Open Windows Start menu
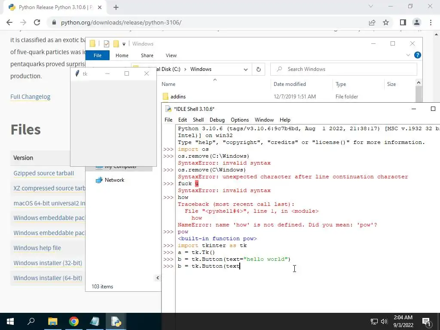This screenshot has height=330, width=440. (10, 321)
